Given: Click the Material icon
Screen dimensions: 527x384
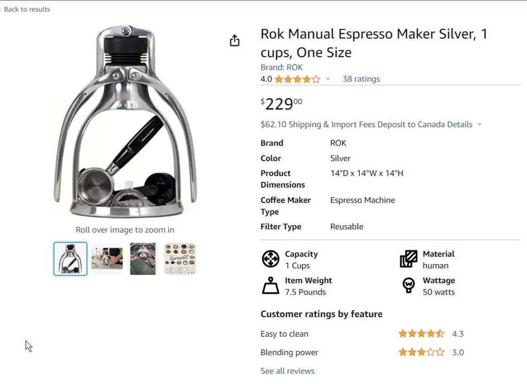Looking at the screenshot, I should (x=409, y=259).
